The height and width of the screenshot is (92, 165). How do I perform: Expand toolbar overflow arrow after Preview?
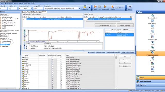point(126,10)
